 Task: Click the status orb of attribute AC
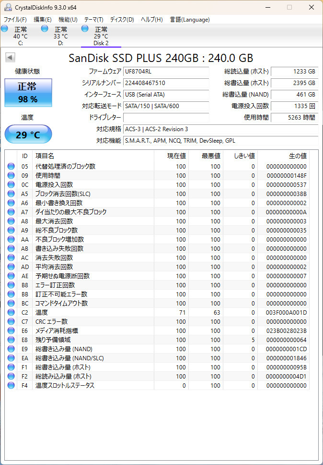coord(11,257)
